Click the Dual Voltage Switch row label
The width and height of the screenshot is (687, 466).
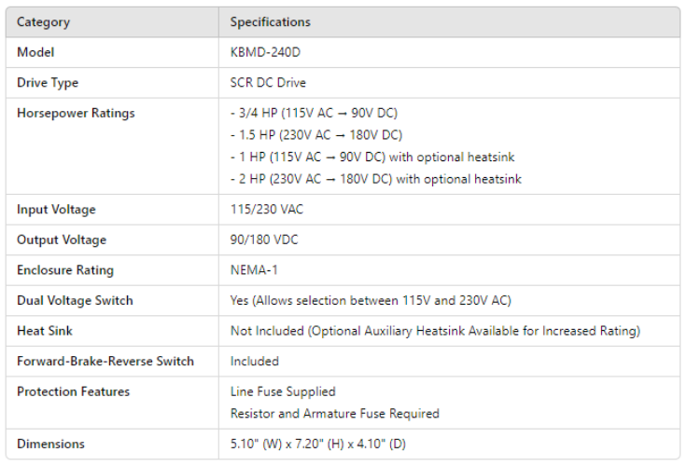coord(75,300)
